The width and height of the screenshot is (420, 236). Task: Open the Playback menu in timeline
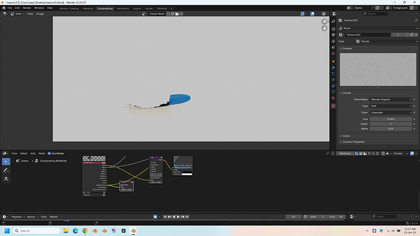(18, 217)
